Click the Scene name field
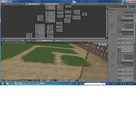This screenshot has width=136, height=132. [x=49, y=4]
